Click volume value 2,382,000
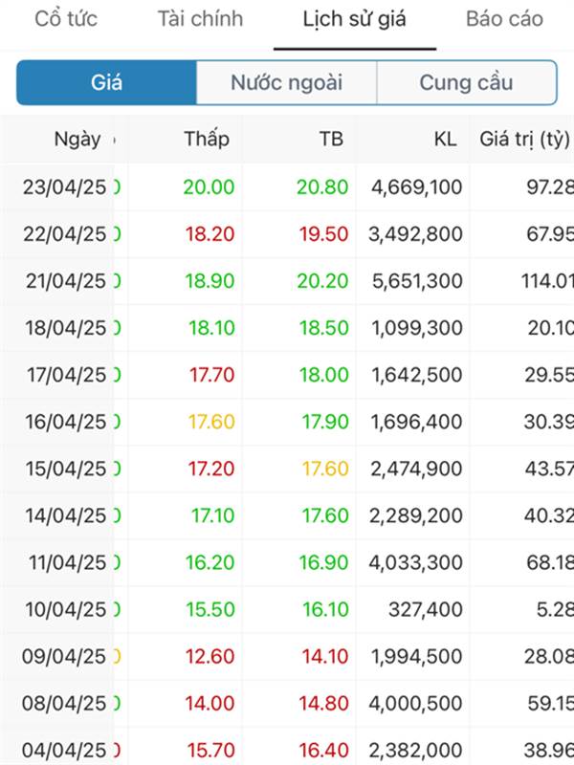This screenshot has height=765, width=574. (x=416, y=750)
